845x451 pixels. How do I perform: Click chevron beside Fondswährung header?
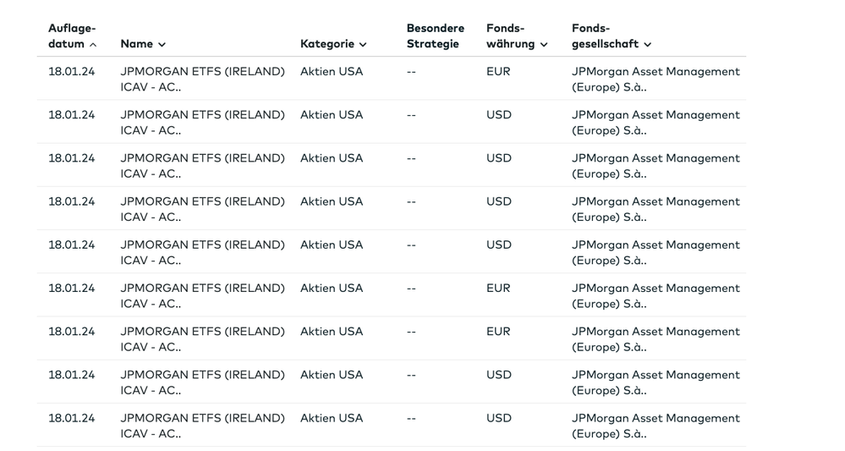(544, 45)
